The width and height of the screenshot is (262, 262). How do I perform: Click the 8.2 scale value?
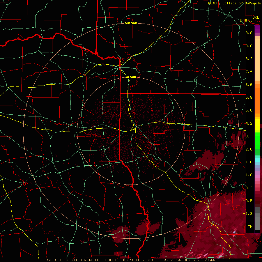coord(249,59)
